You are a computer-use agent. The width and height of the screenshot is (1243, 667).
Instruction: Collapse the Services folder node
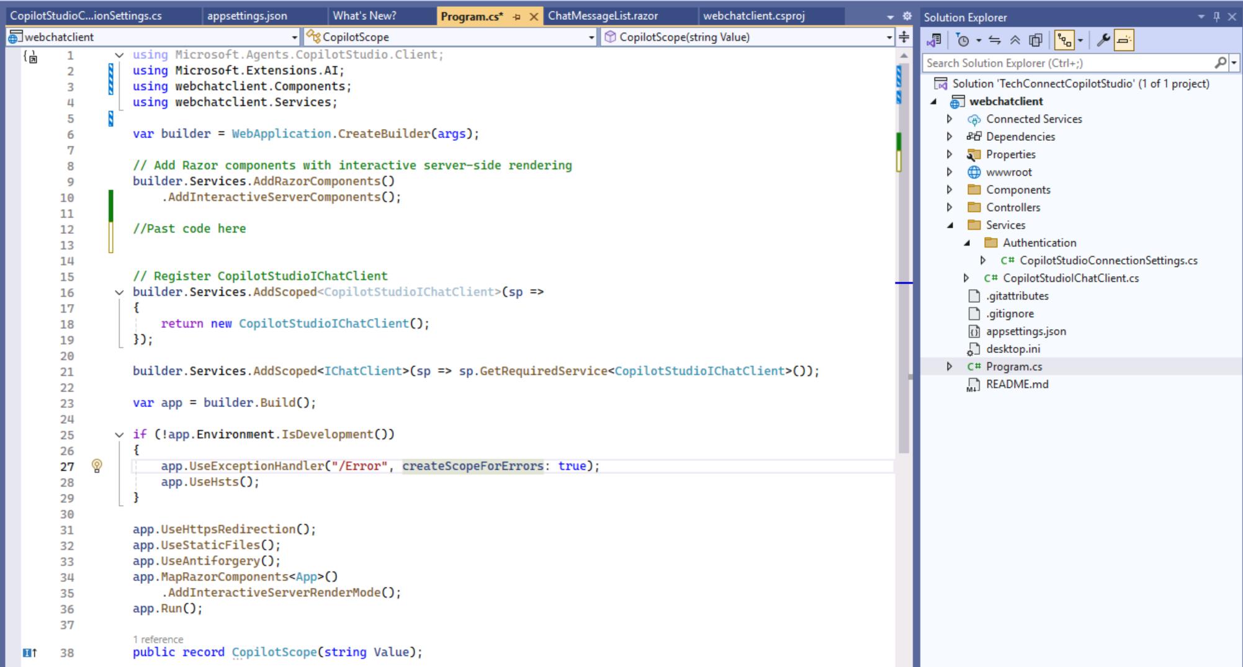949,225
